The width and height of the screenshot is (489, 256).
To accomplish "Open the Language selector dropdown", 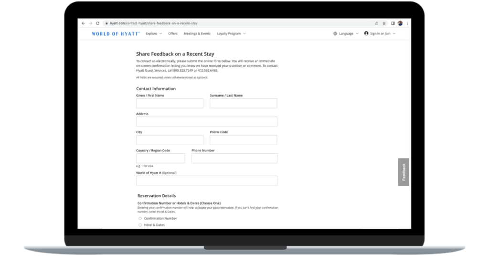I will [346, 34].
